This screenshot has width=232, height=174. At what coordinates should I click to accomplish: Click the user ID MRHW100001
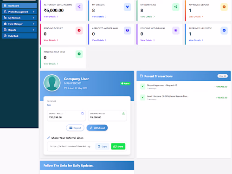73,84
